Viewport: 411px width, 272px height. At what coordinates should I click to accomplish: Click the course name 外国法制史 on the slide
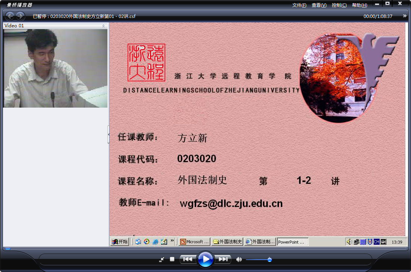(x=202, y=180)
